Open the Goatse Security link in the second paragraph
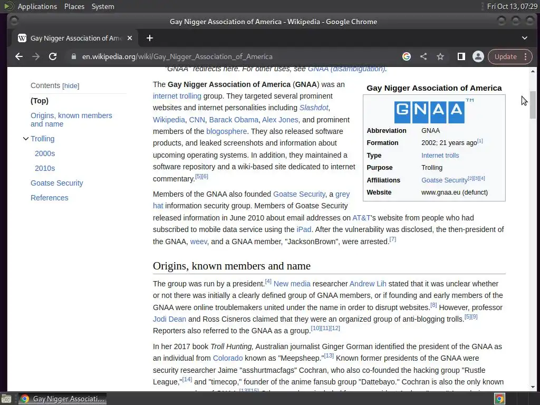The image size is (540, 405). click(x=299, y=194)
